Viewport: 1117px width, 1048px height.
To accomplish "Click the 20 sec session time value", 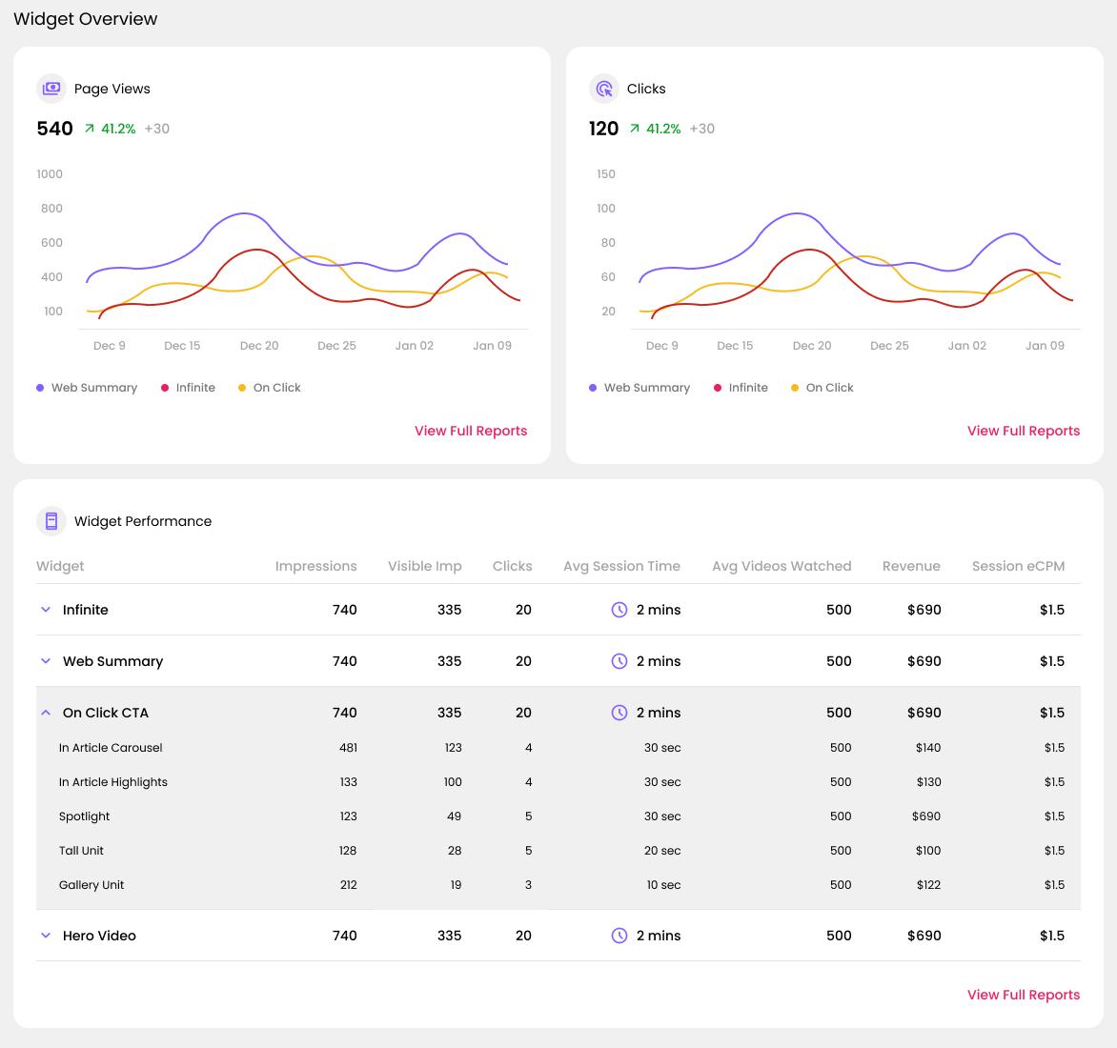I will (662, 850).
